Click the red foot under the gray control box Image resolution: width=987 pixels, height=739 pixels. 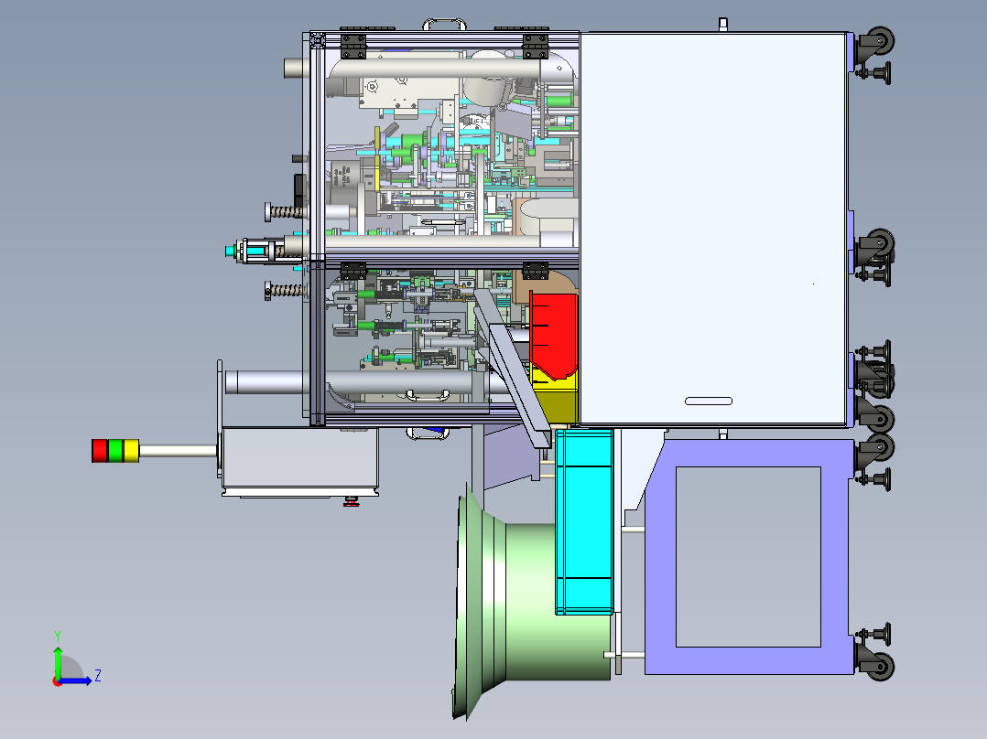pos(352,501)
